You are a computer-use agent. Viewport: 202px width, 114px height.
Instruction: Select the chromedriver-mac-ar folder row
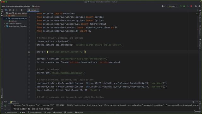tap(15, 18)
